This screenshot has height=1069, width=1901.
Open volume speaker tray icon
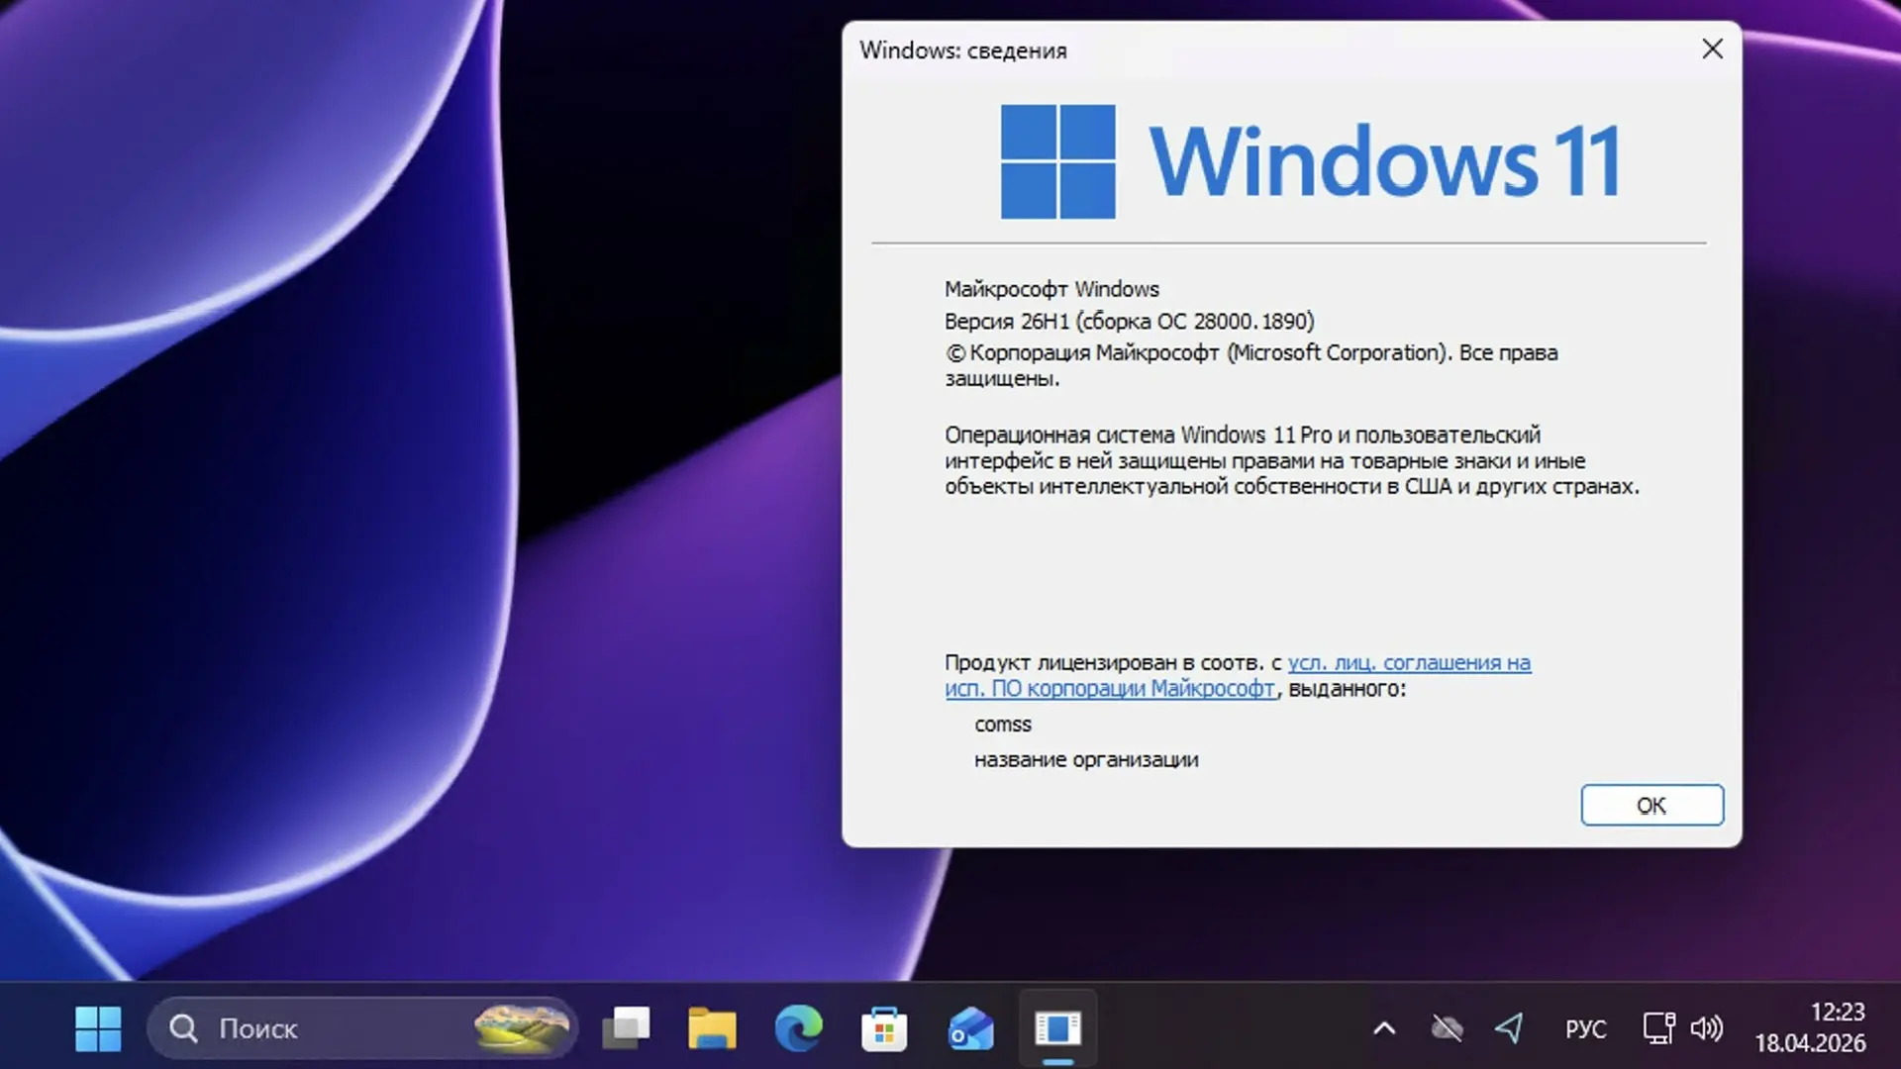(x=1707, y=1028)
